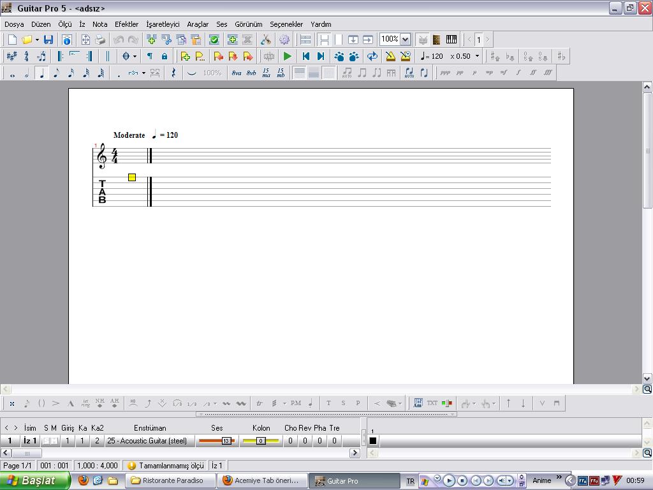Toggle solo for track İz 1
Image resolution: width=653 pixels, height=490 pixels.
tap(46, 441)
